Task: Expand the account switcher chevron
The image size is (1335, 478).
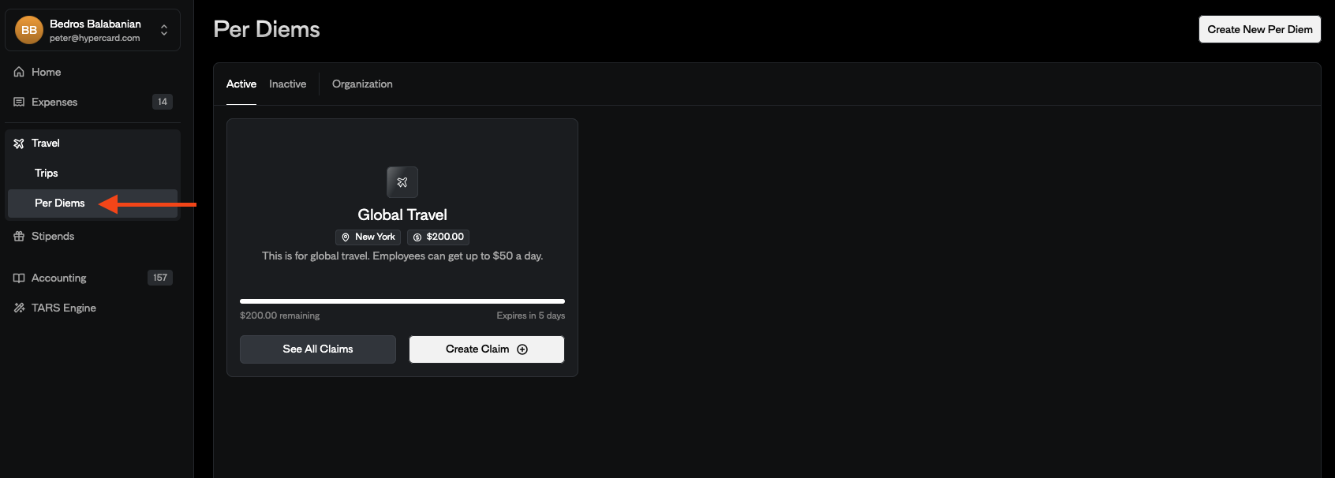Action: [164, 30]
